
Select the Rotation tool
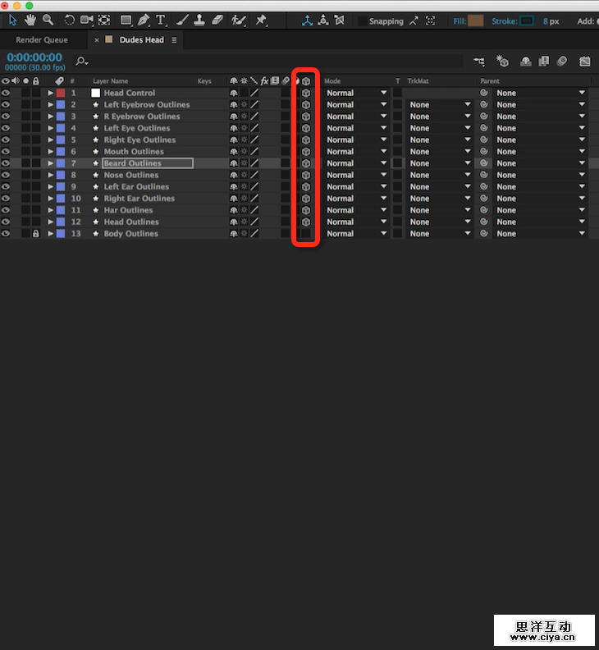(69, 20)
